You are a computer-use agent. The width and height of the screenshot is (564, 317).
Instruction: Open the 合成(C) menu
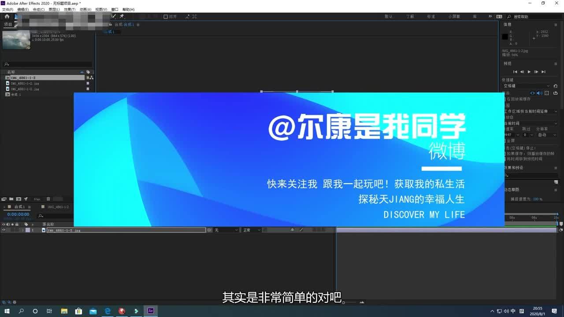(39, 9)
